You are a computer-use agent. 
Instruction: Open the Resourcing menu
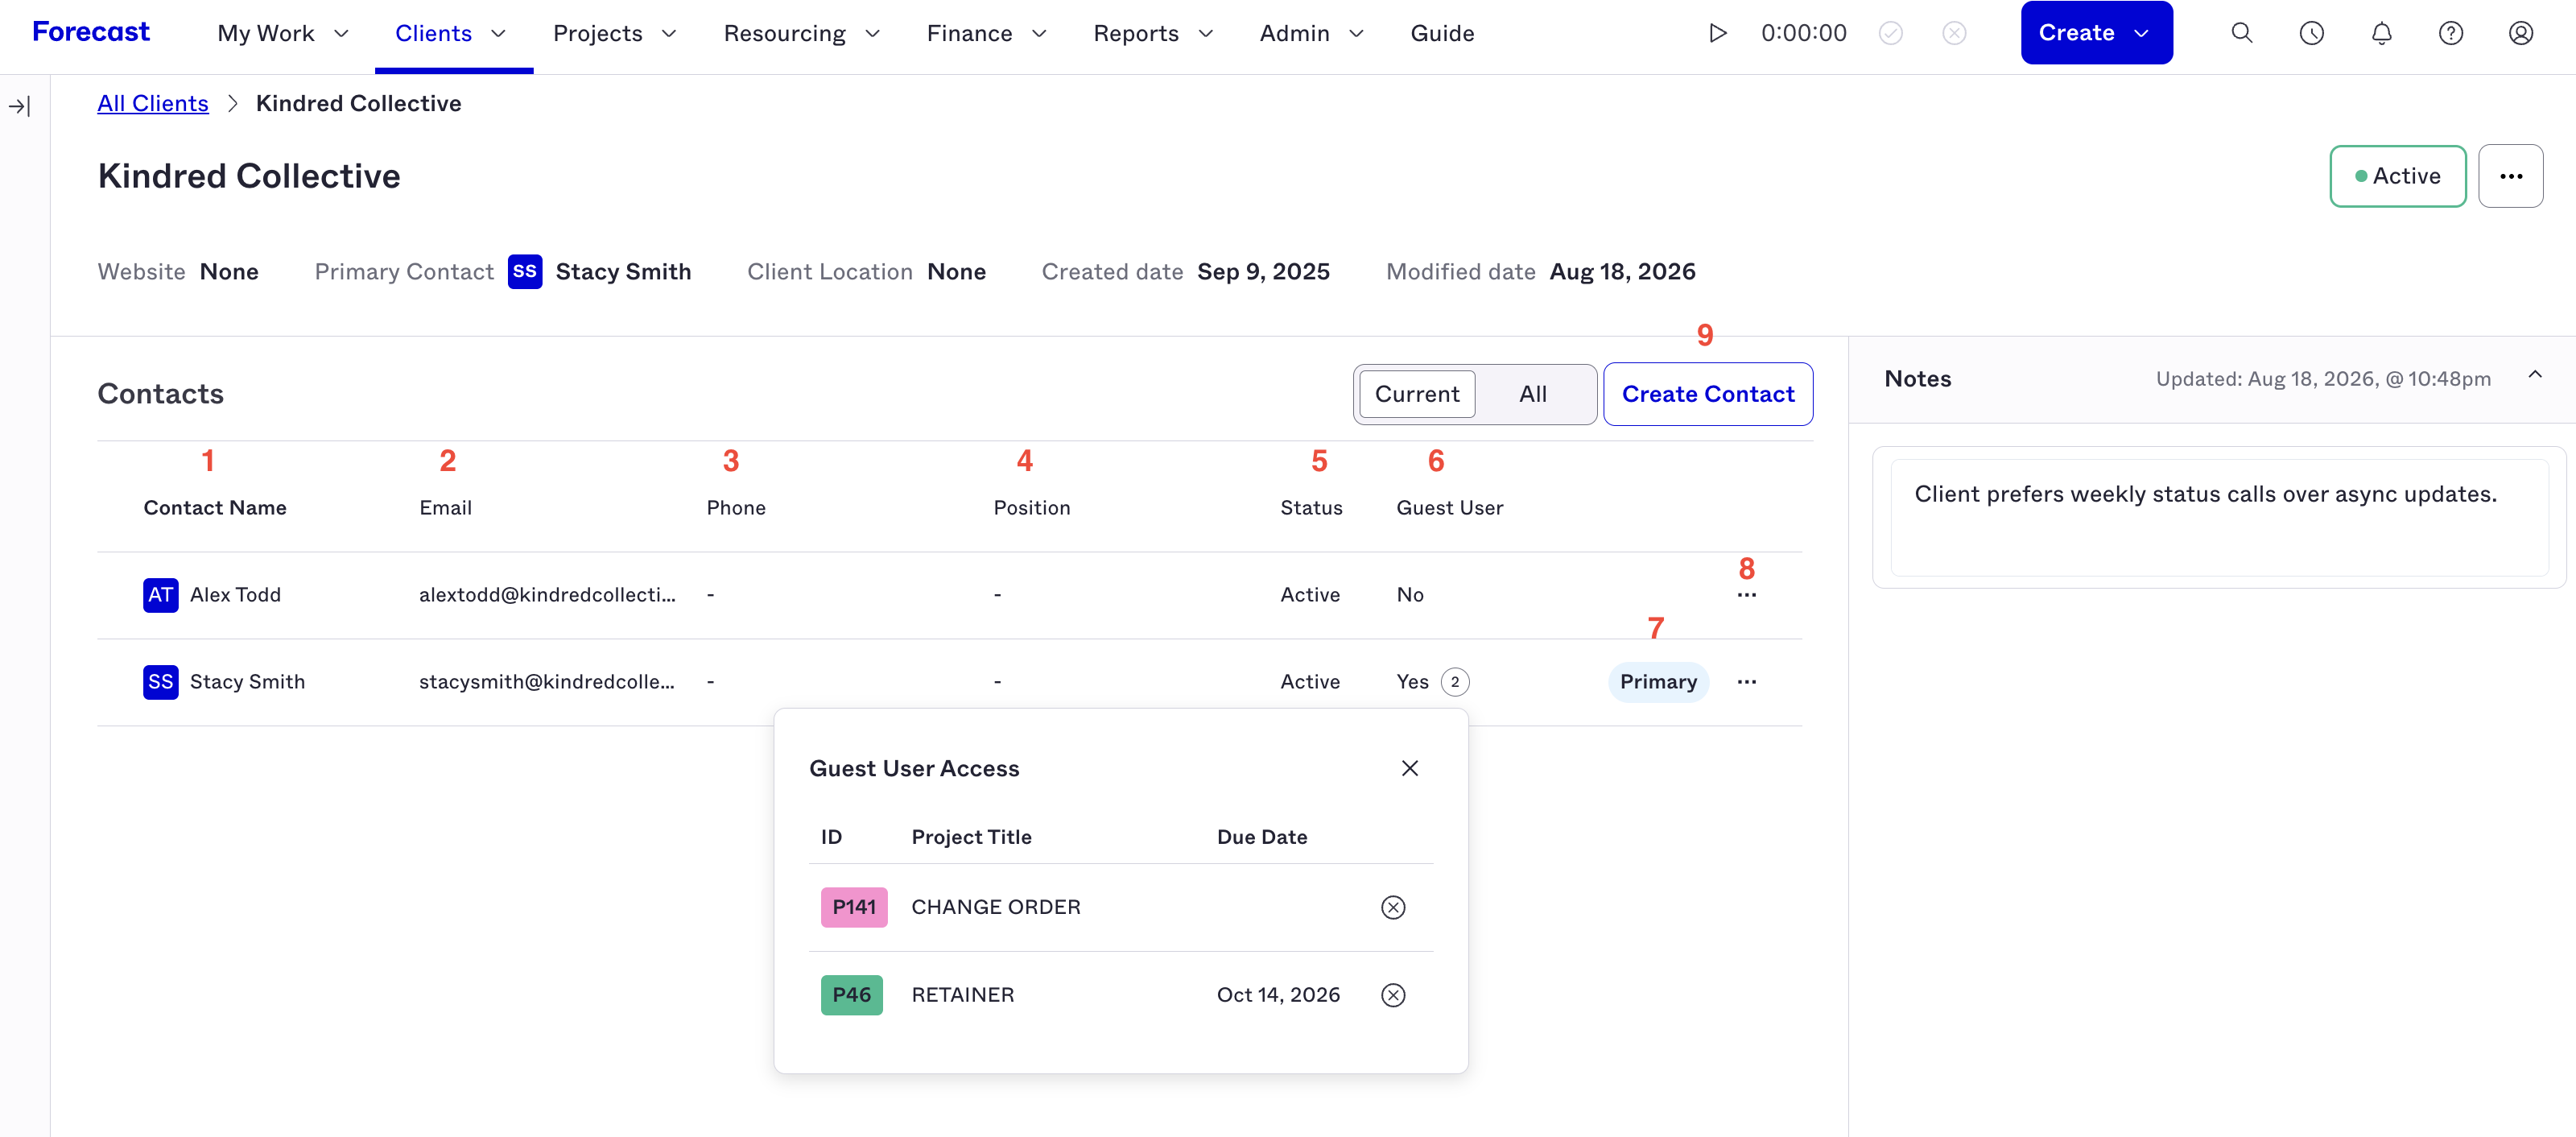pos(802,33)
